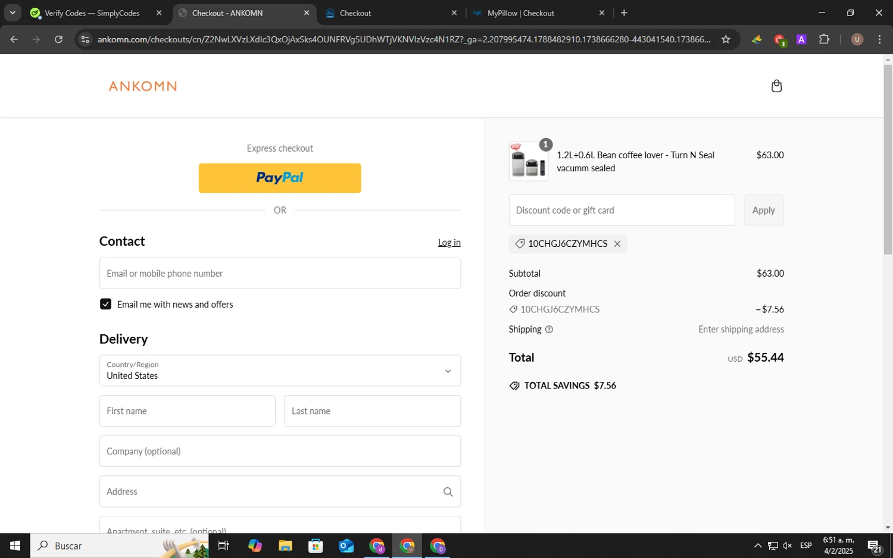
Task: Apply the discount code button
Action: pos(763,210)
